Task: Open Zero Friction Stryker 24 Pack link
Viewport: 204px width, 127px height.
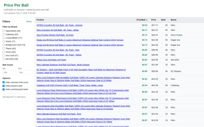Action: (x=55, y=35)
